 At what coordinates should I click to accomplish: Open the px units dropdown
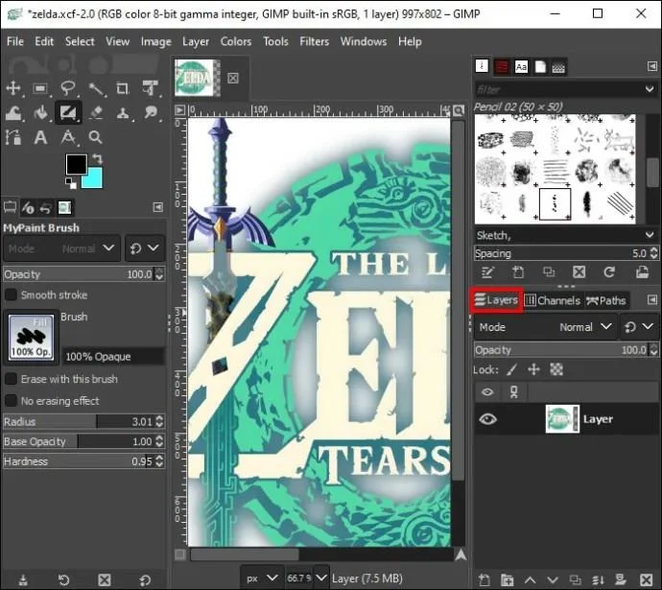click(262, 578)
